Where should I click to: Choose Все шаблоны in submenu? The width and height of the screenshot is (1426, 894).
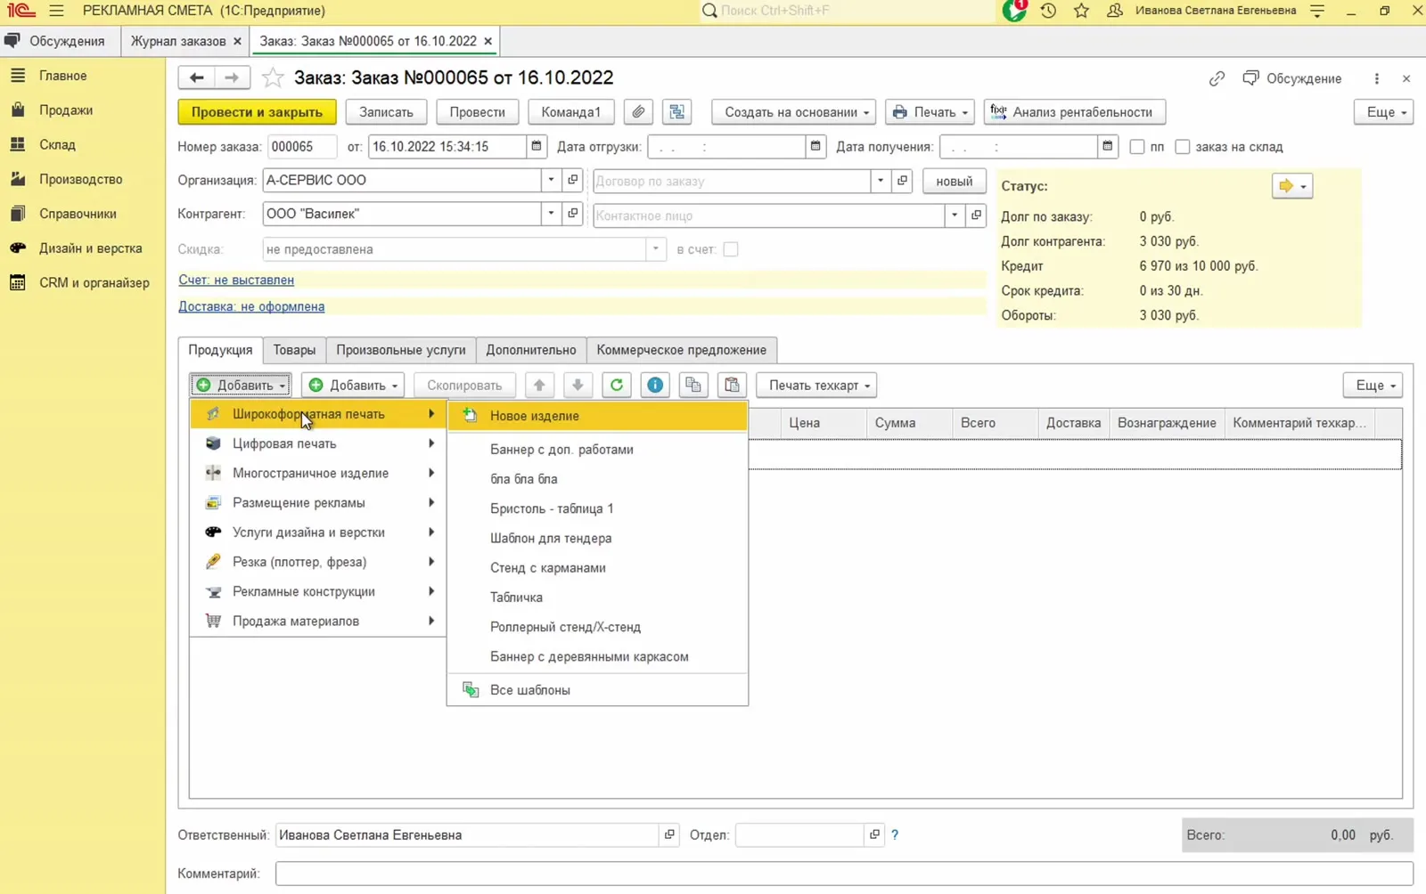597,690
